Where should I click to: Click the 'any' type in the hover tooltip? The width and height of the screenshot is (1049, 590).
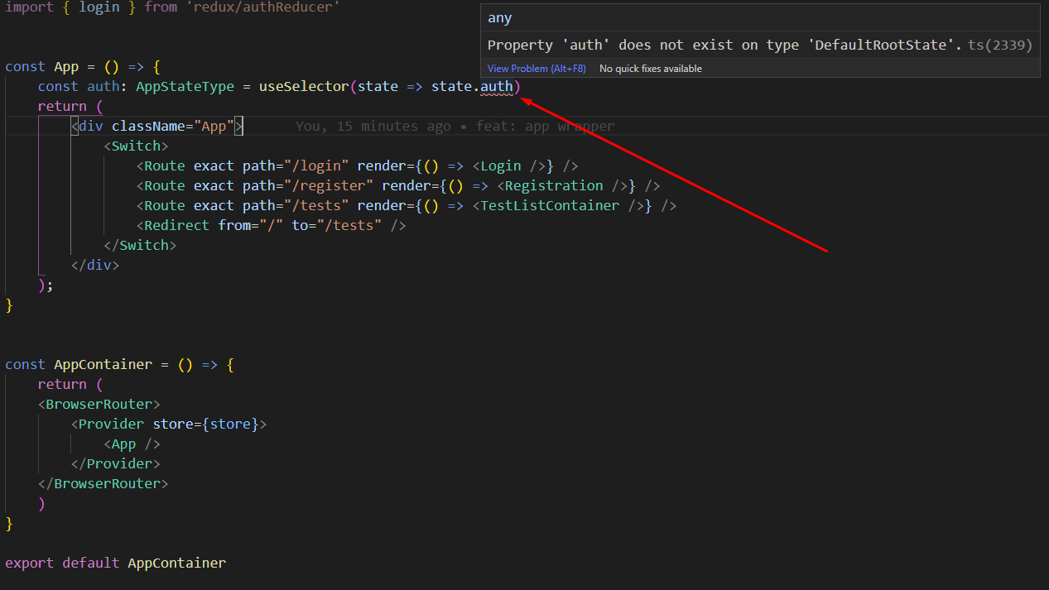(x=500, y=18)
